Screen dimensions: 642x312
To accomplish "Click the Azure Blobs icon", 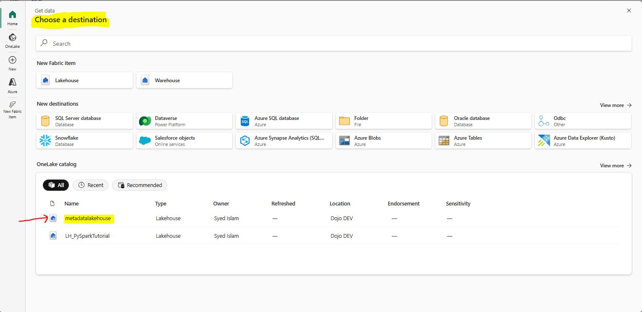I will coord(344,141).
